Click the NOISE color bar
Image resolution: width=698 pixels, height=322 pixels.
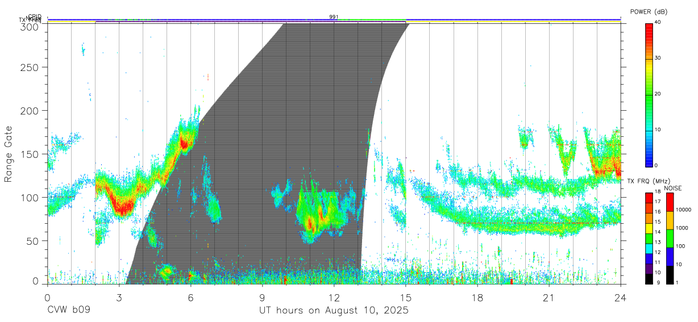click(x=670, y=239)
